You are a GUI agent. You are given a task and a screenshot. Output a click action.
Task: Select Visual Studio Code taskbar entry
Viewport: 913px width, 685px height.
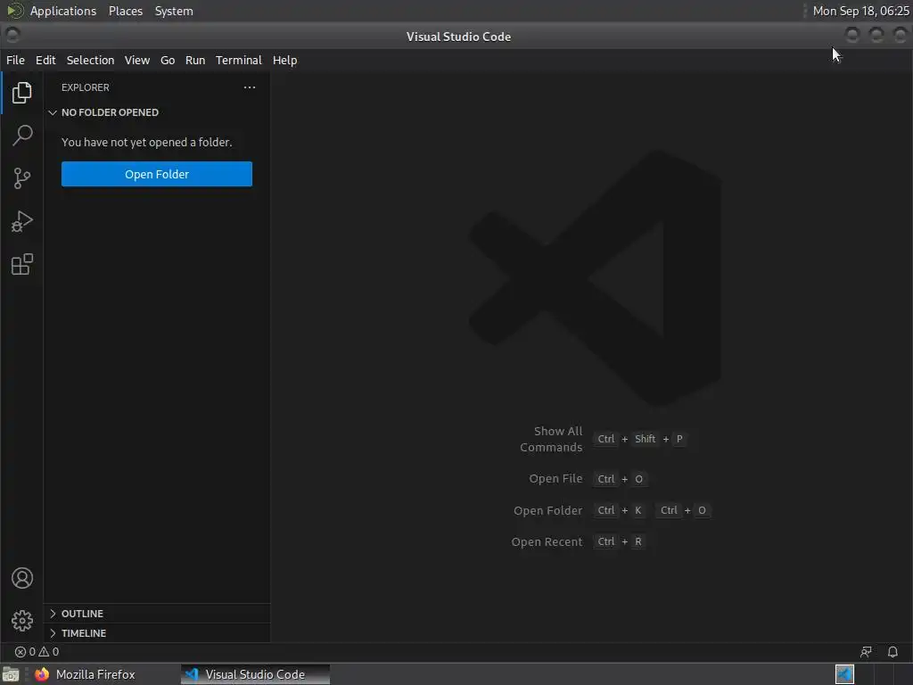(255, 674)
